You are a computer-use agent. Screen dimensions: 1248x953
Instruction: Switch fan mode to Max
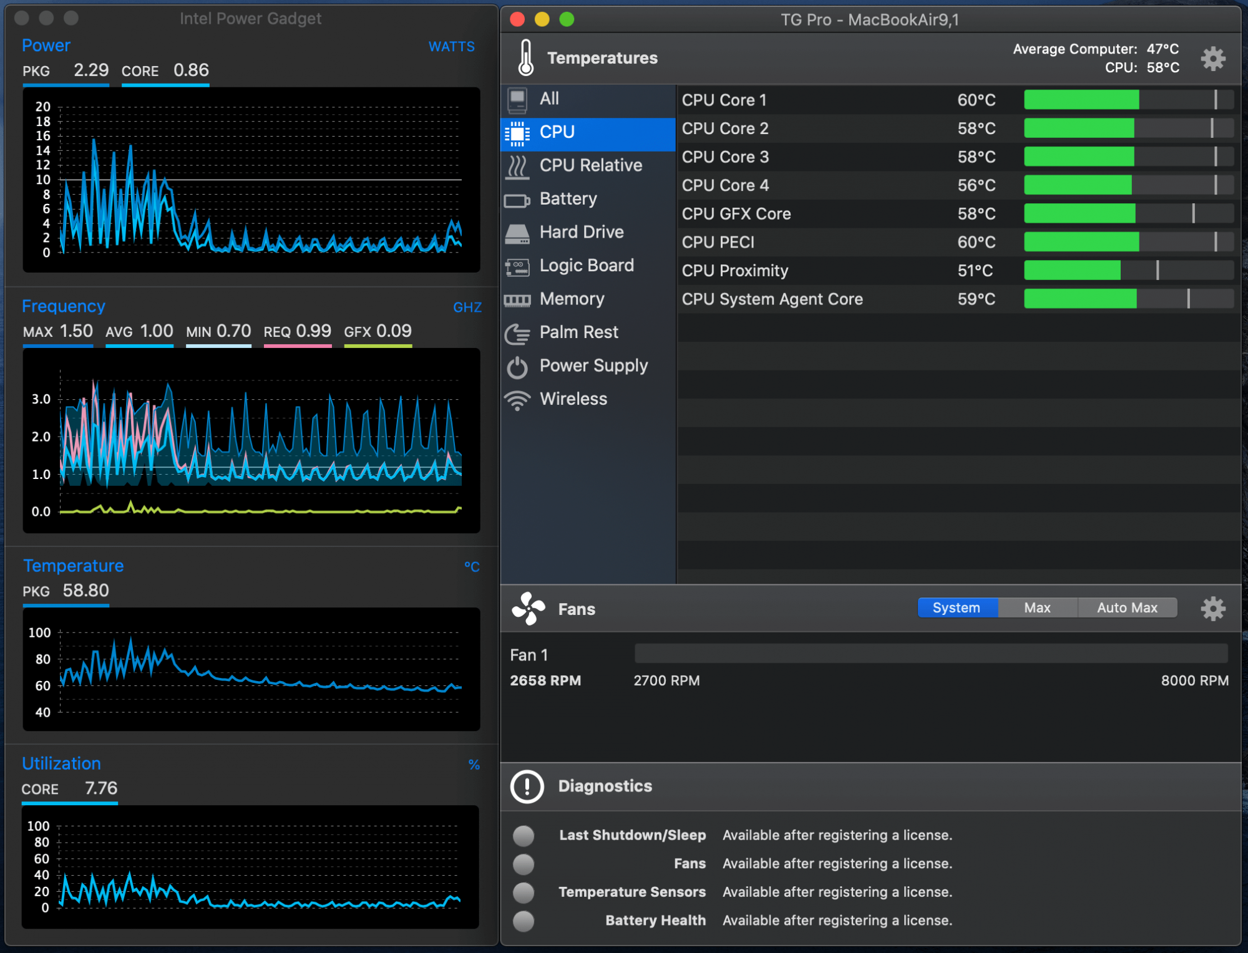(1036, 607)
